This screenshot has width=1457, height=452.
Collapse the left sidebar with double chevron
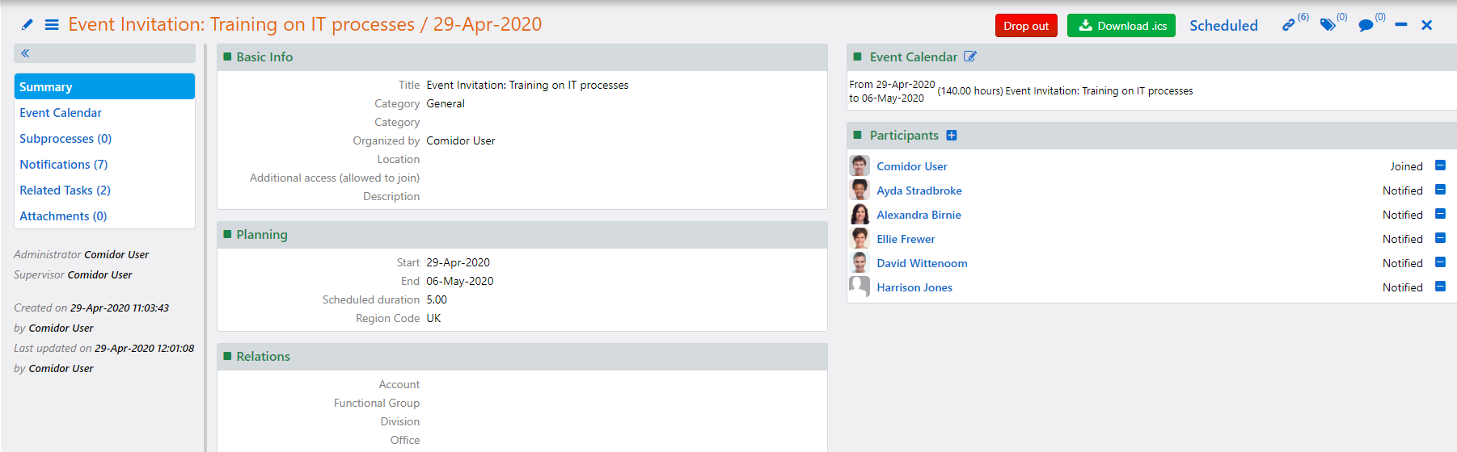[x=25, y=53]
